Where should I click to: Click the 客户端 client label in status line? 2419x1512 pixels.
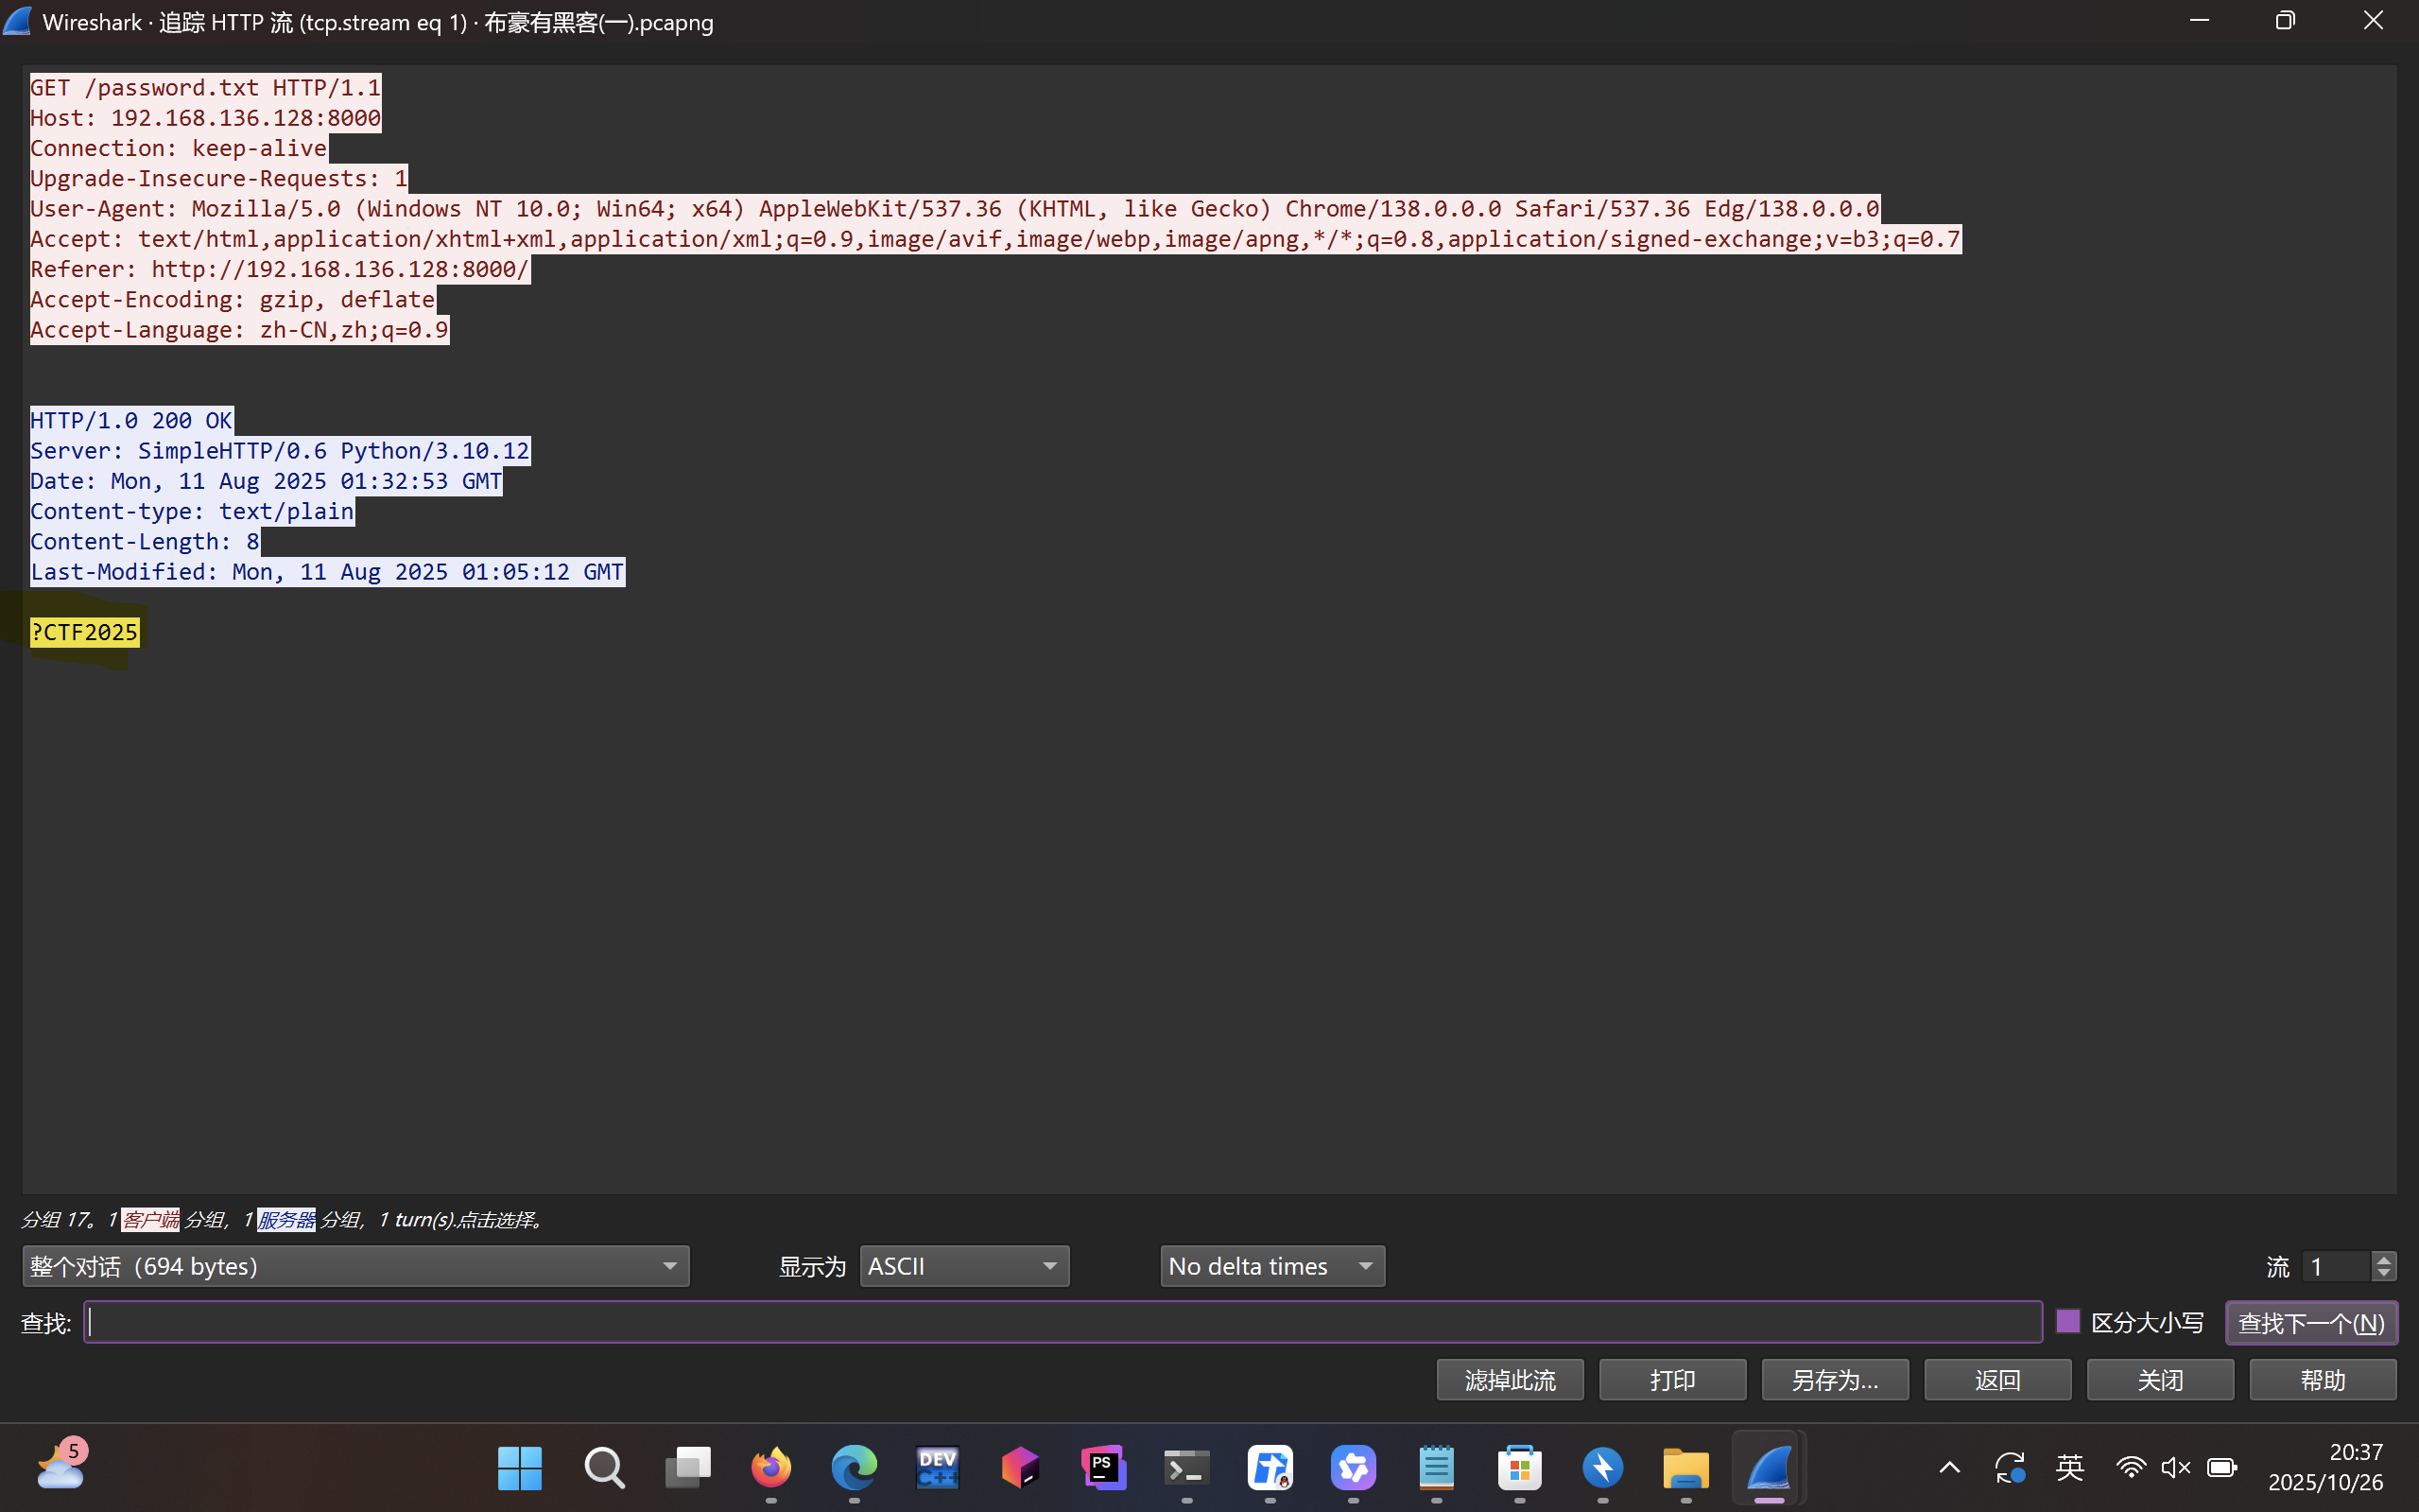[151, 1220]
